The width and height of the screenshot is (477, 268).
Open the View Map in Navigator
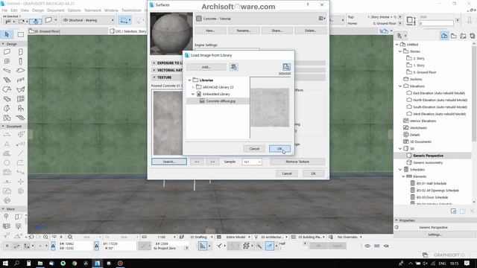click(454, 36)
